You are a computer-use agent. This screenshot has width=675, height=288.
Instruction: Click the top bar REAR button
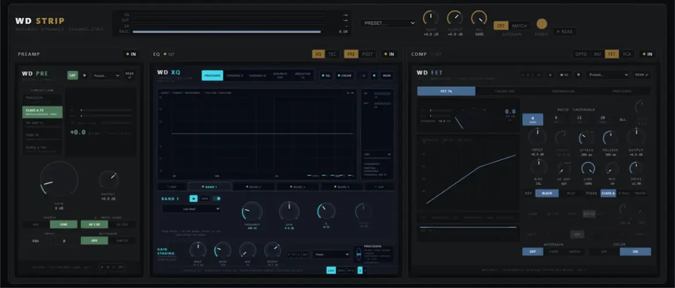[565, 32]
